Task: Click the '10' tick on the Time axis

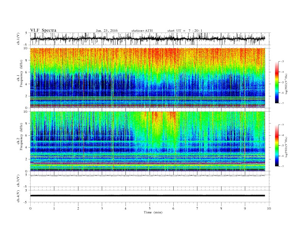Action: (269, 208)
